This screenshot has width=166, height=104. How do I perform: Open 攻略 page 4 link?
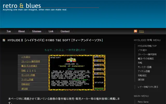point(33,70)
